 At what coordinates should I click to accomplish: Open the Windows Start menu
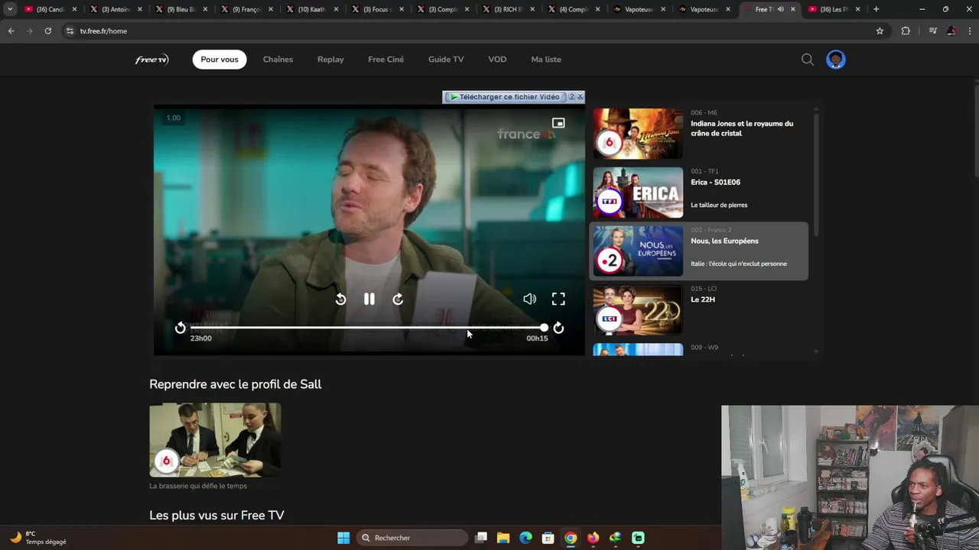(343, 538)
